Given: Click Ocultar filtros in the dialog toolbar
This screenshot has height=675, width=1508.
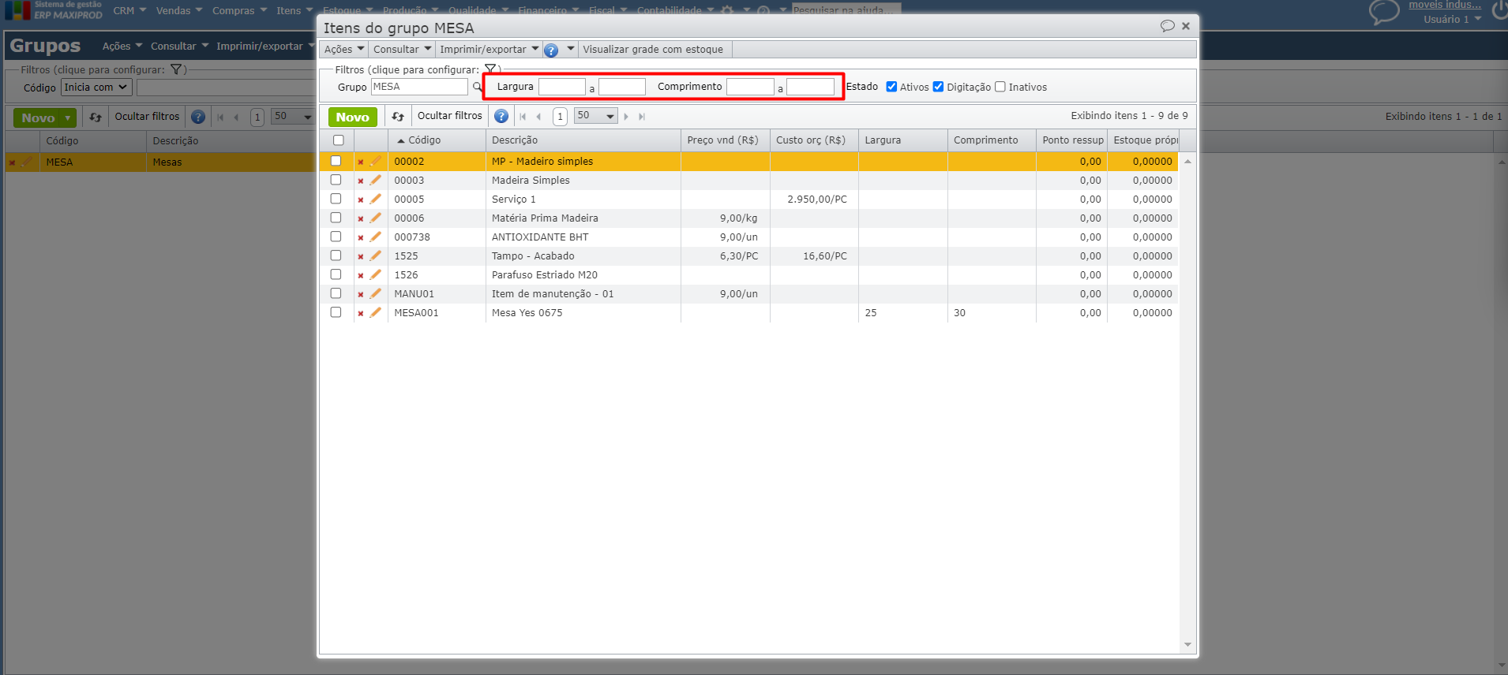Looking at the screenshot, I should coord(449,116).
